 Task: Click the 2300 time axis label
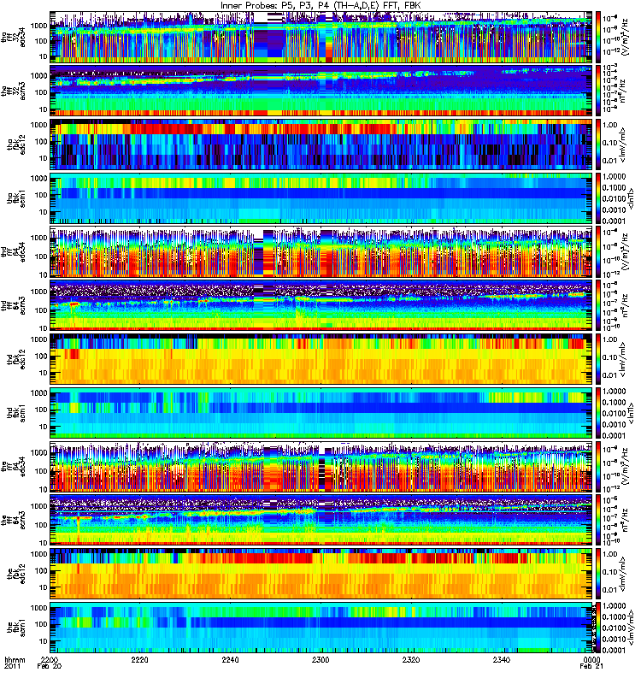320,659
